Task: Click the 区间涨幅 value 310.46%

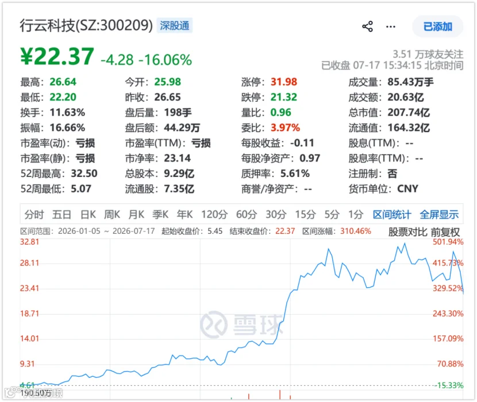Action: [x=356, y=231]
